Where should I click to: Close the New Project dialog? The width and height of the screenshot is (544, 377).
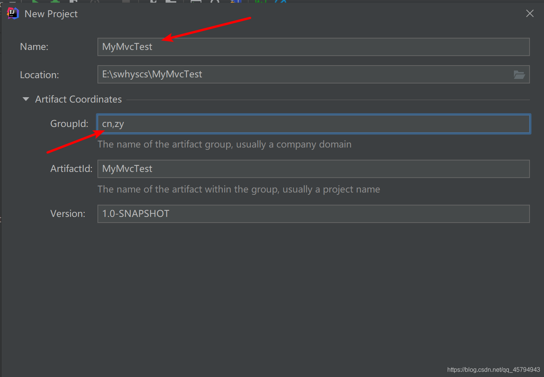(x=530, y=14)
